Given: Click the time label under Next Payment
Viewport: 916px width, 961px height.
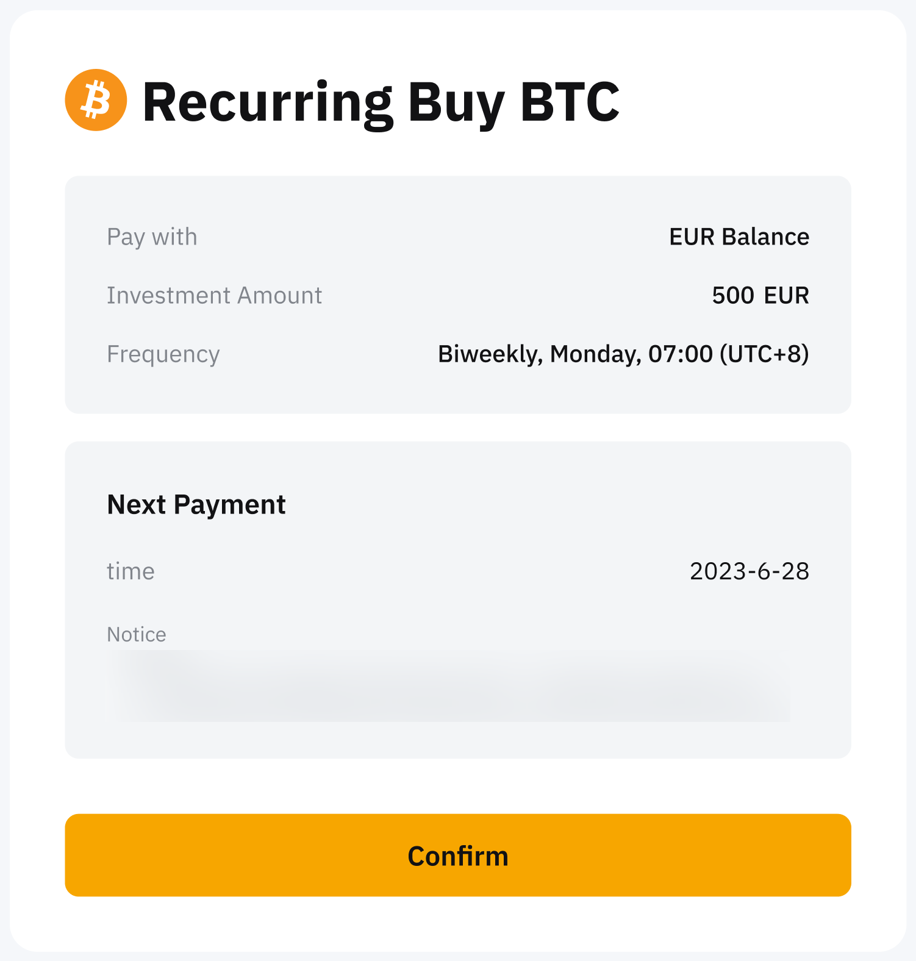Looking at the screenshot, I should click(131, 571).
